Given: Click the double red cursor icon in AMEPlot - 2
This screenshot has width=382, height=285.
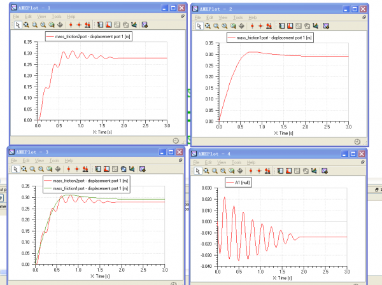Looking at the screenshot, I should (269, 26).
